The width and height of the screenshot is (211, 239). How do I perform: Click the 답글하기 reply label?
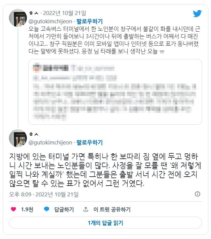point(64,209)
